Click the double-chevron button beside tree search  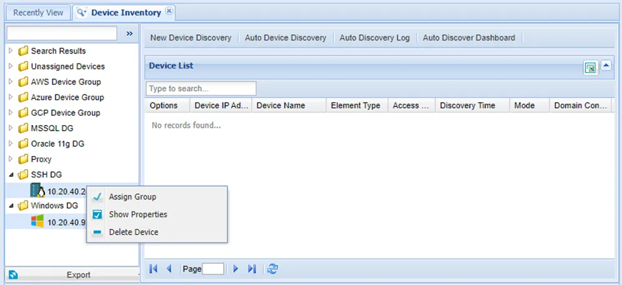click(x=129, y=34)
